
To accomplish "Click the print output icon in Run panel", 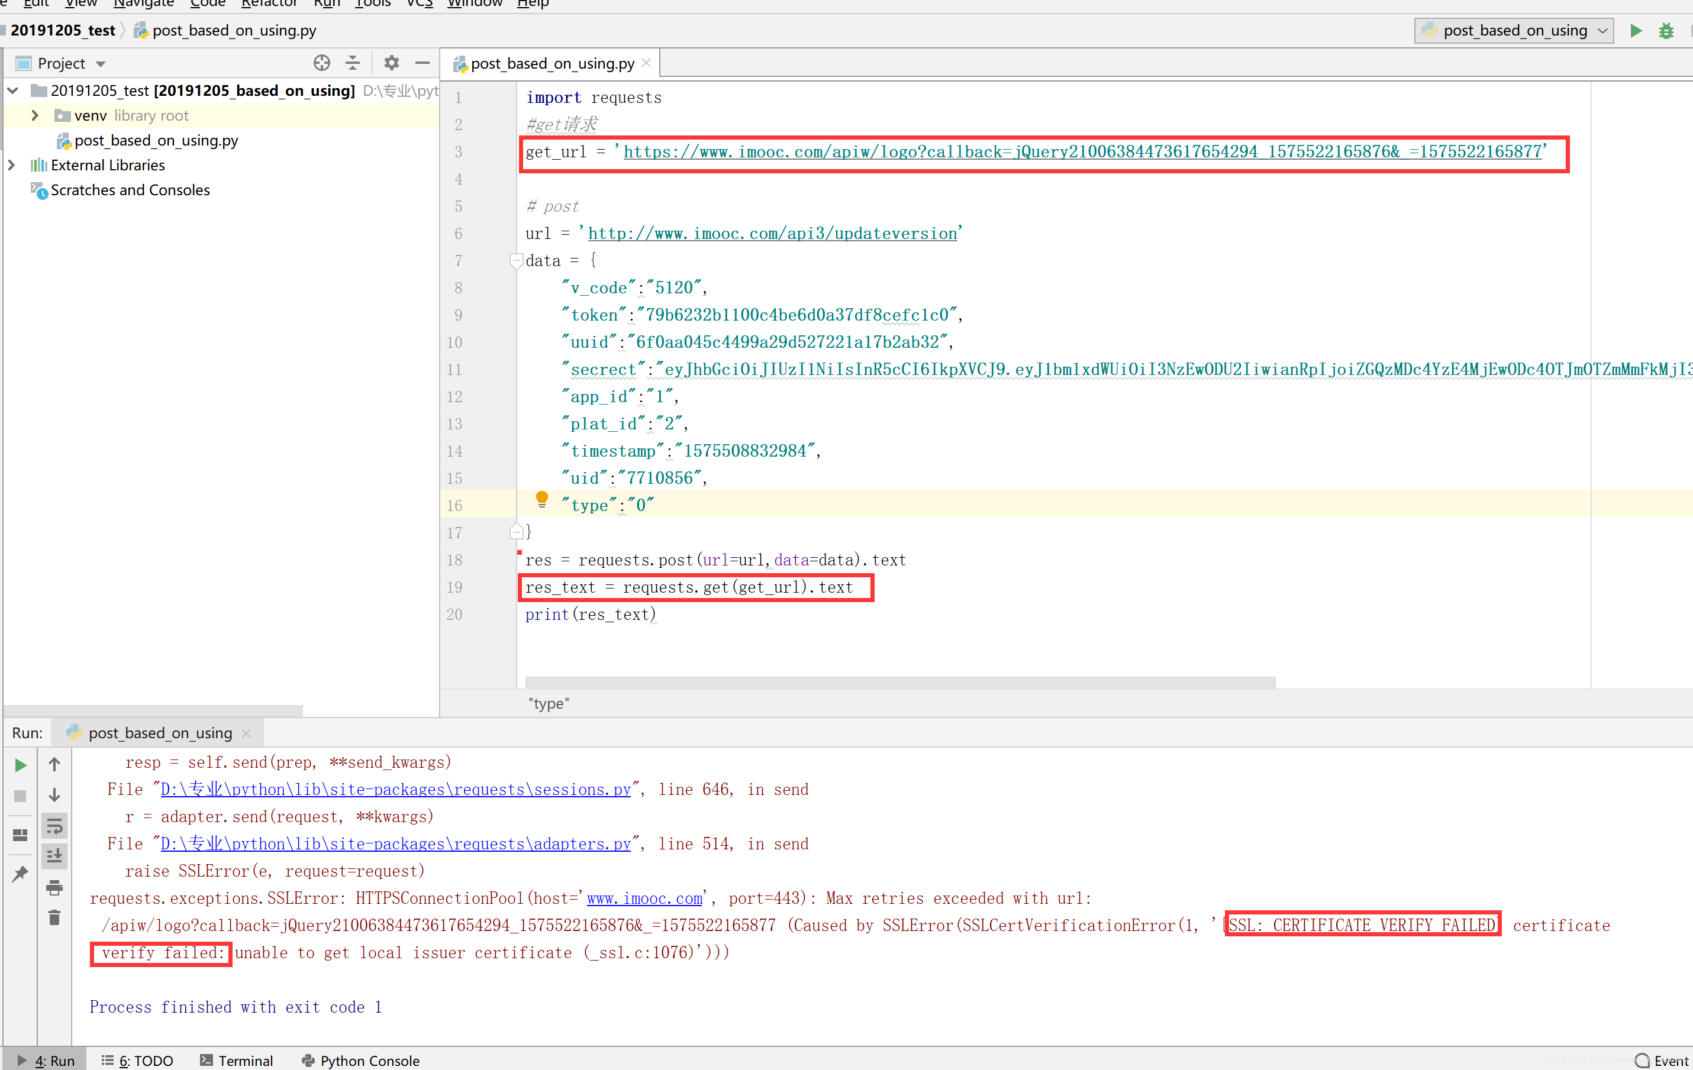I will pos(54,887).
